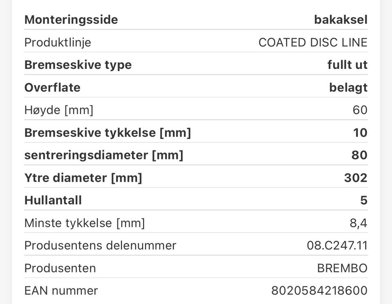
Task: Select the Produktlinje label
Action: (58, 43)
